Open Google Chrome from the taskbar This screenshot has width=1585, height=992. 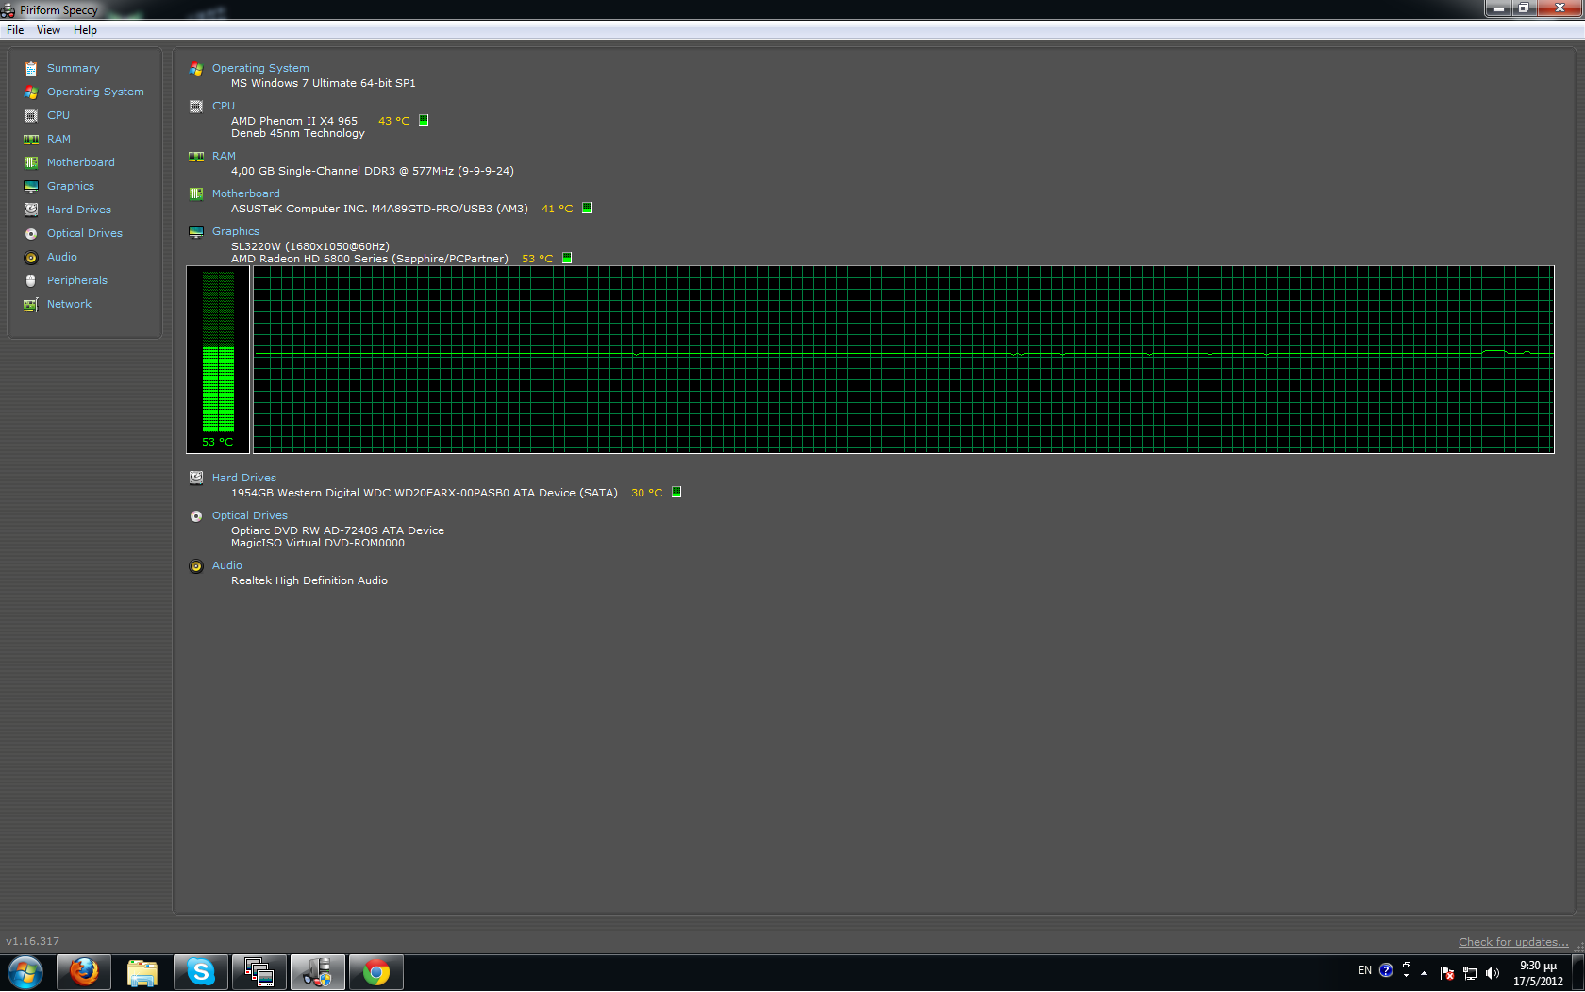[376, 972]
